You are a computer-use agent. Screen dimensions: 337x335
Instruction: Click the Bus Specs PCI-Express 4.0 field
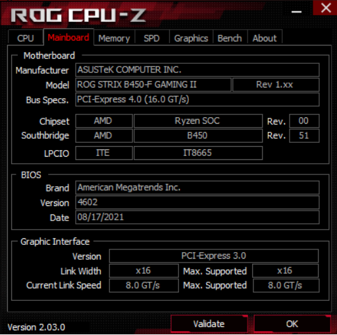point(197,99)
